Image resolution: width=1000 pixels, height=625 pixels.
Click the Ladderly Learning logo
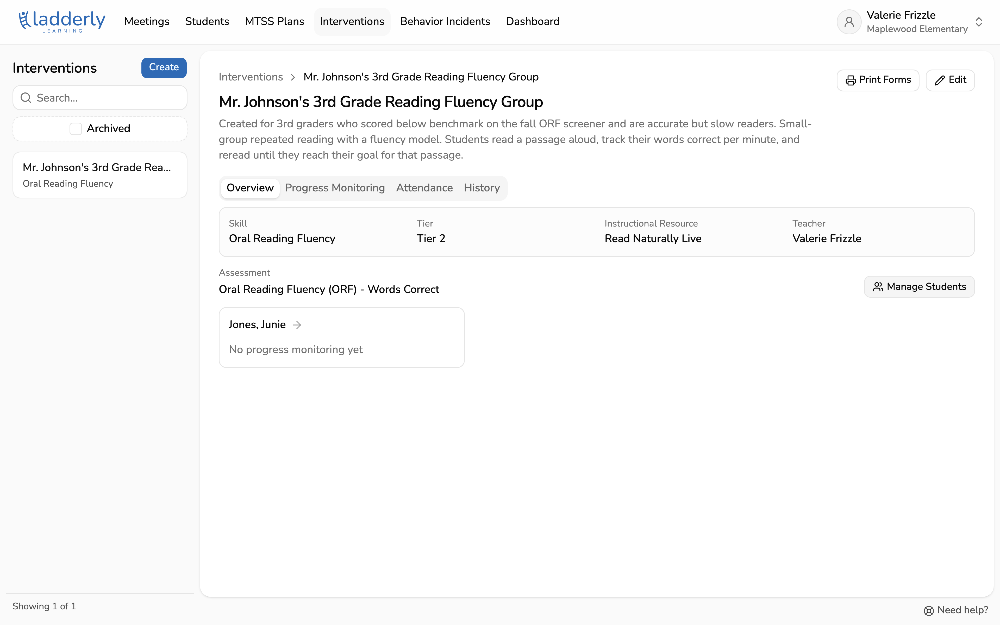62,22
